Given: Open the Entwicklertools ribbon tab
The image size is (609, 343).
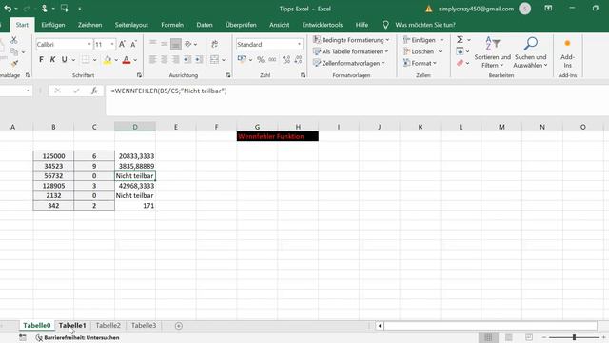Looking at the screenshot, I should (323, 25).
